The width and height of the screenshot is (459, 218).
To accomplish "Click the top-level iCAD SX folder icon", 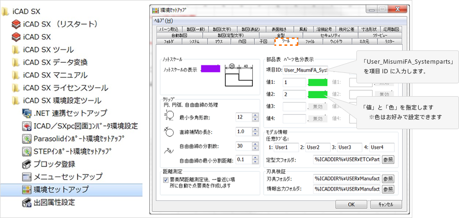I will (x=5, y=12).
